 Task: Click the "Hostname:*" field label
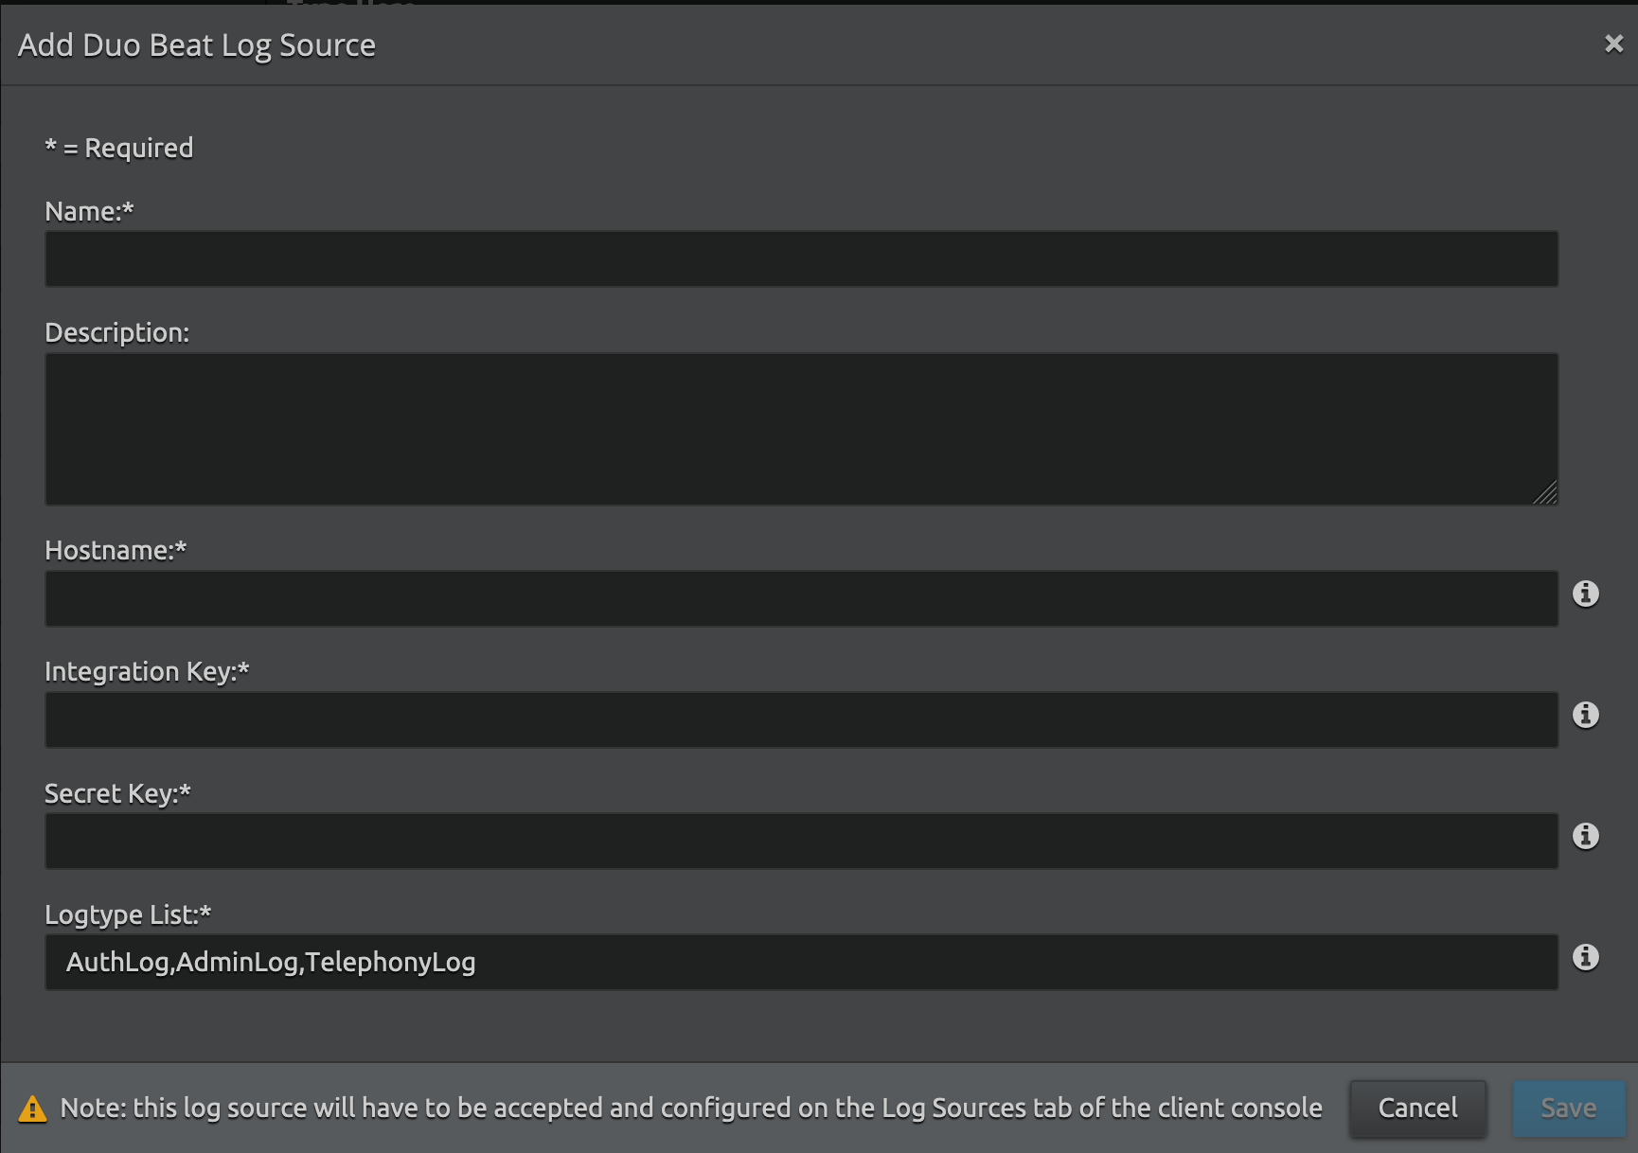[116, 550]
